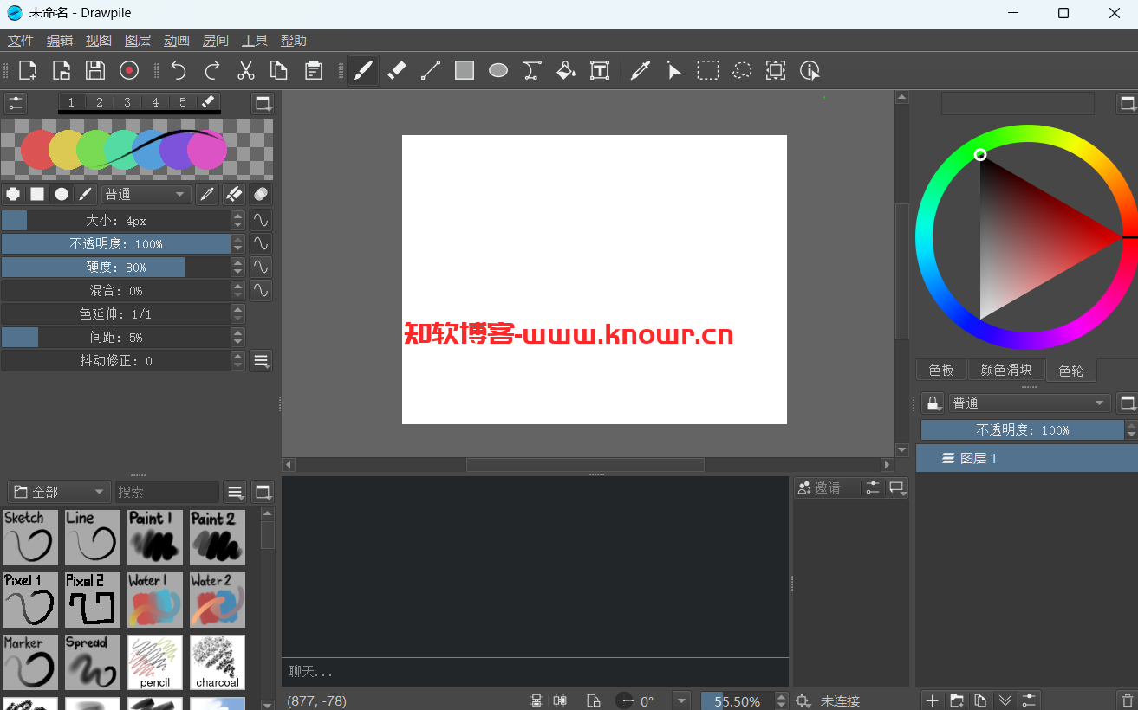Click the open file icon
1138x710 pixels.
click(62, 71)
